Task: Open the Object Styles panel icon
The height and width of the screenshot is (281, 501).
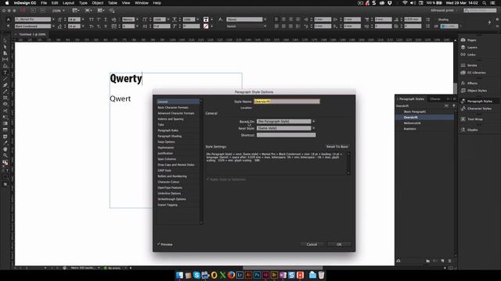Action: pyautogui.click(x=463, y=91)
